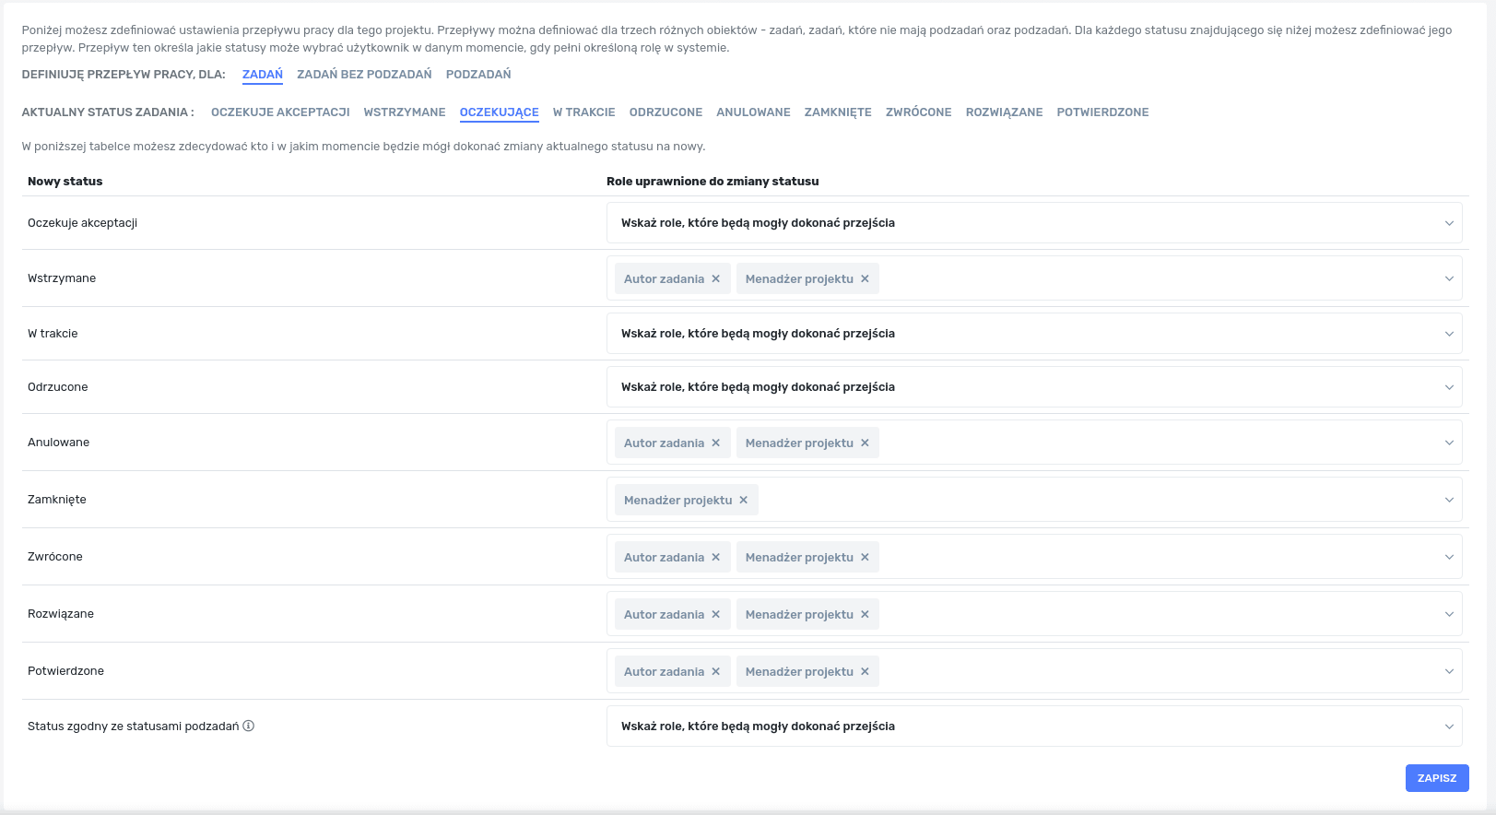This screenshot has width=1496, height=815.
Task: Expand roles dropdown arrow for Odrzucone
Action: (1449, 387)
